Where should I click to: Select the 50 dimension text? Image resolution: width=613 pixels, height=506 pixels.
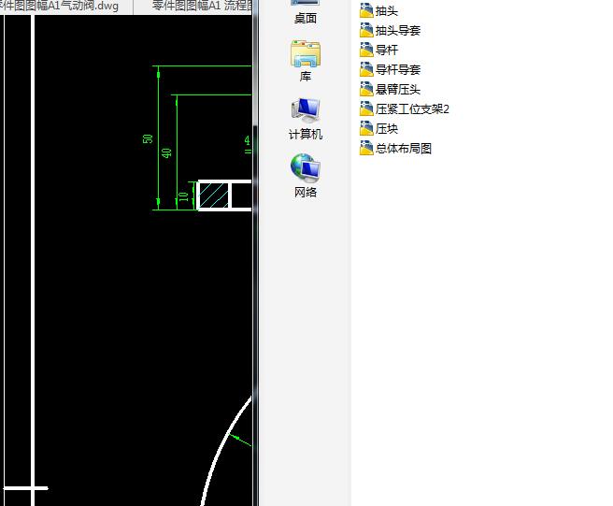148,138
